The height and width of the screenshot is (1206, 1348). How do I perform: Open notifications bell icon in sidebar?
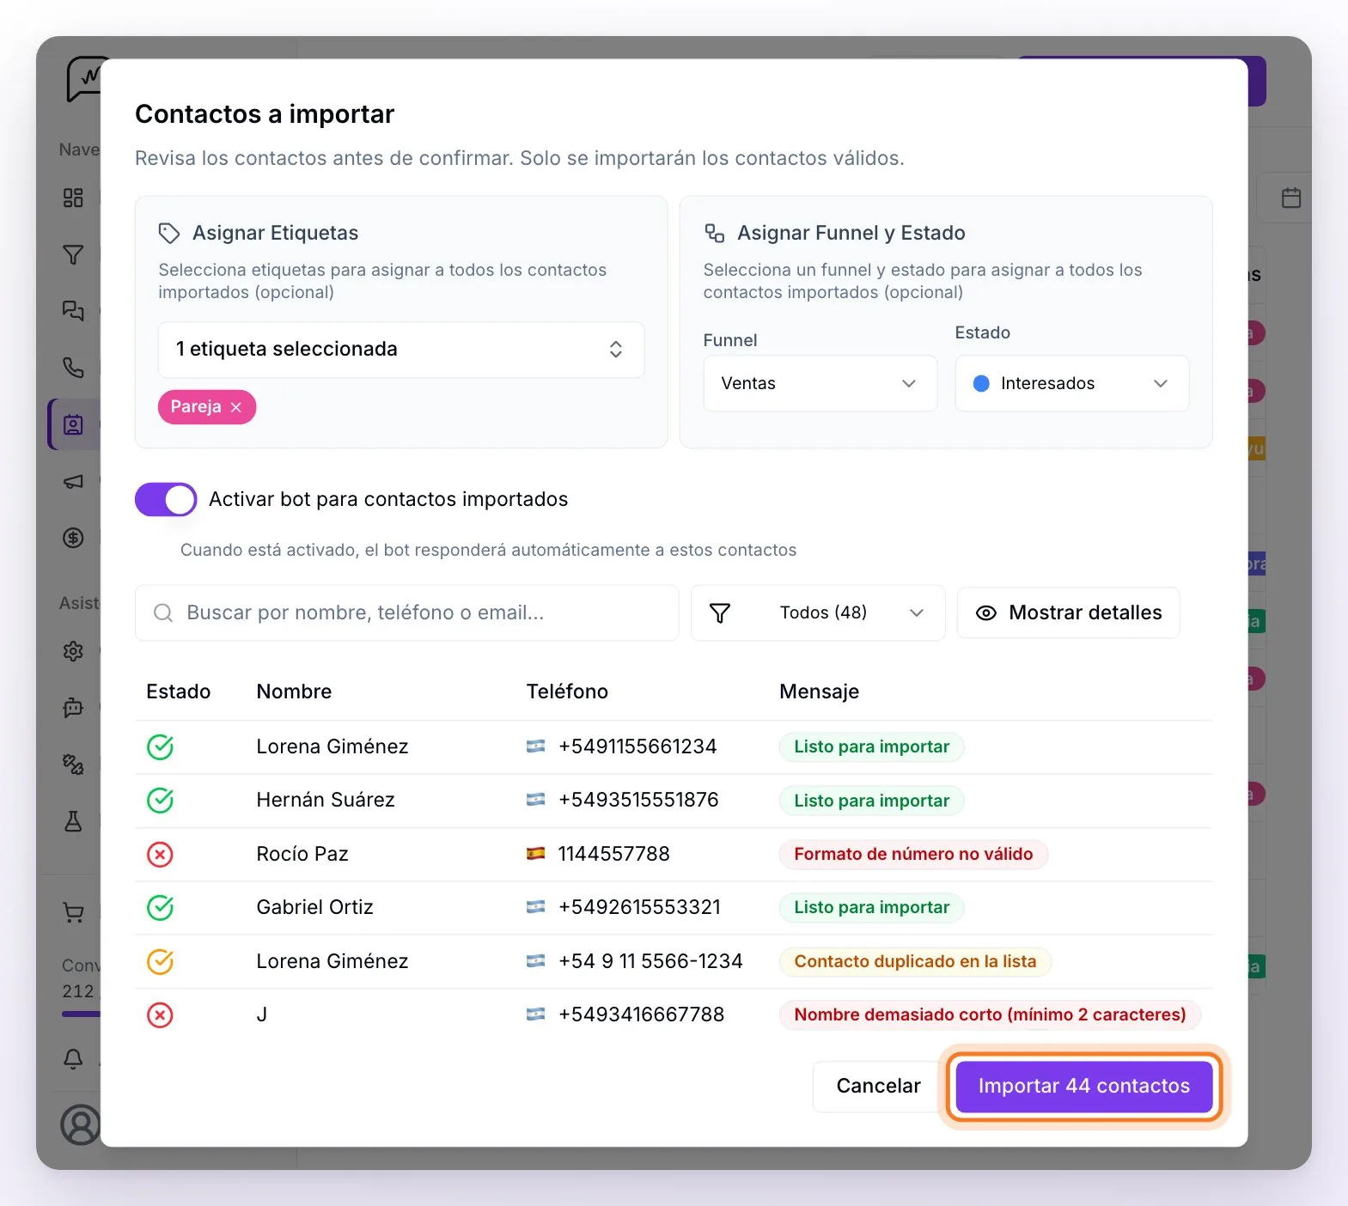point(73,1058)
